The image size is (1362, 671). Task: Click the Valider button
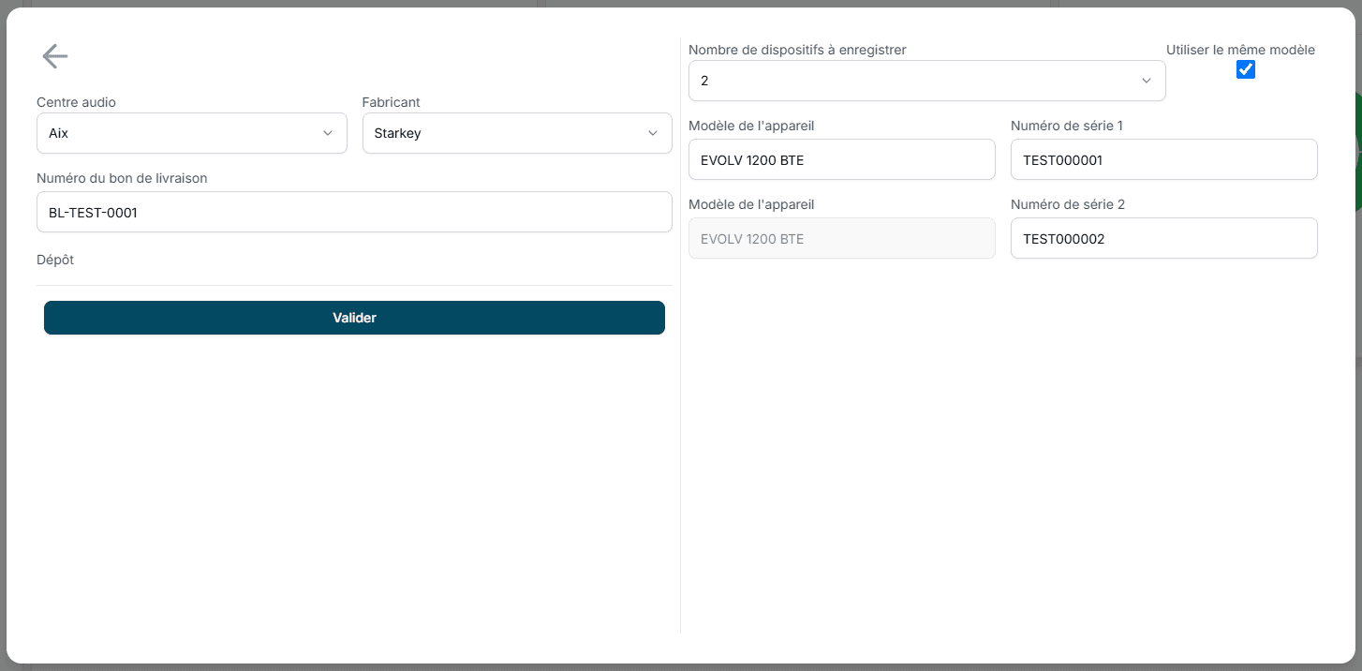coord(354,318)
